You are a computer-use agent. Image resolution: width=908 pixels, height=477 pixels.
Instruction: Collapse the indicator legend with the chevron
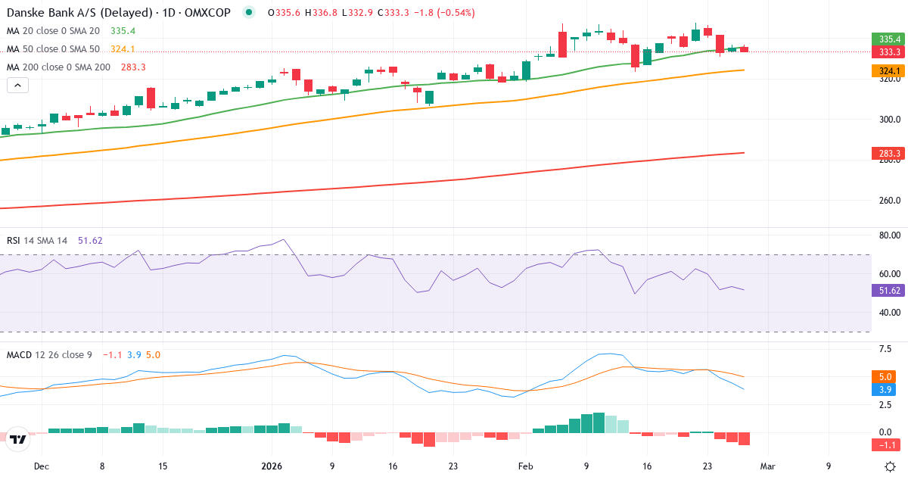point(17,85)
